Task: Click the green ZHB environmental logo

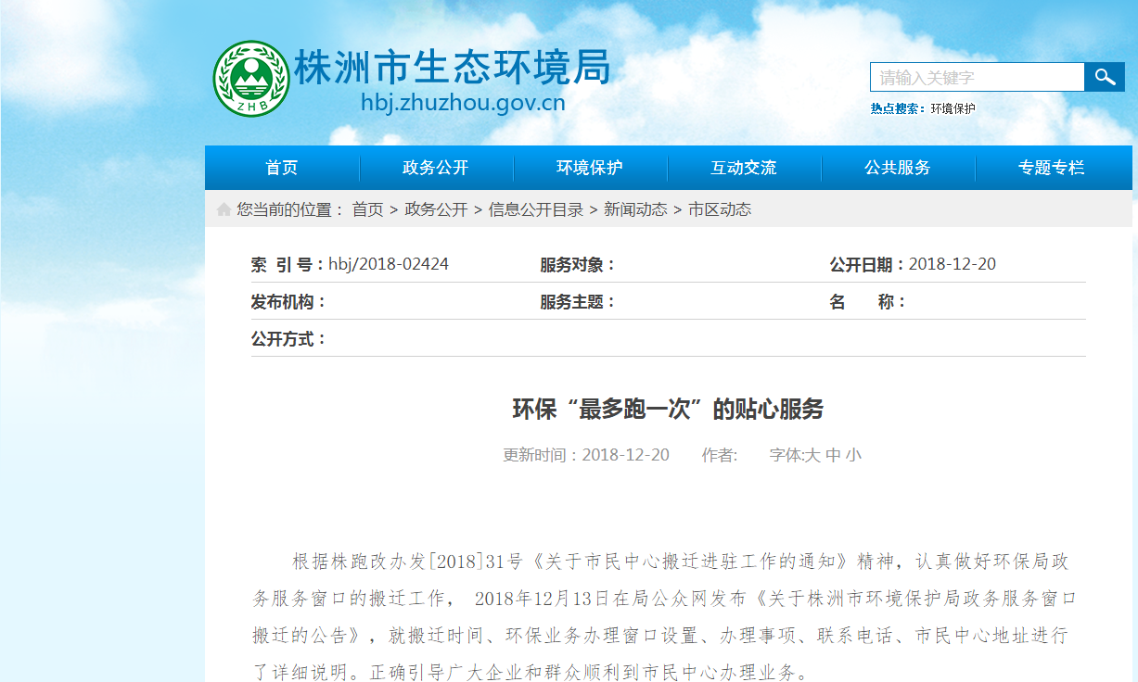Action: [251, 79]
